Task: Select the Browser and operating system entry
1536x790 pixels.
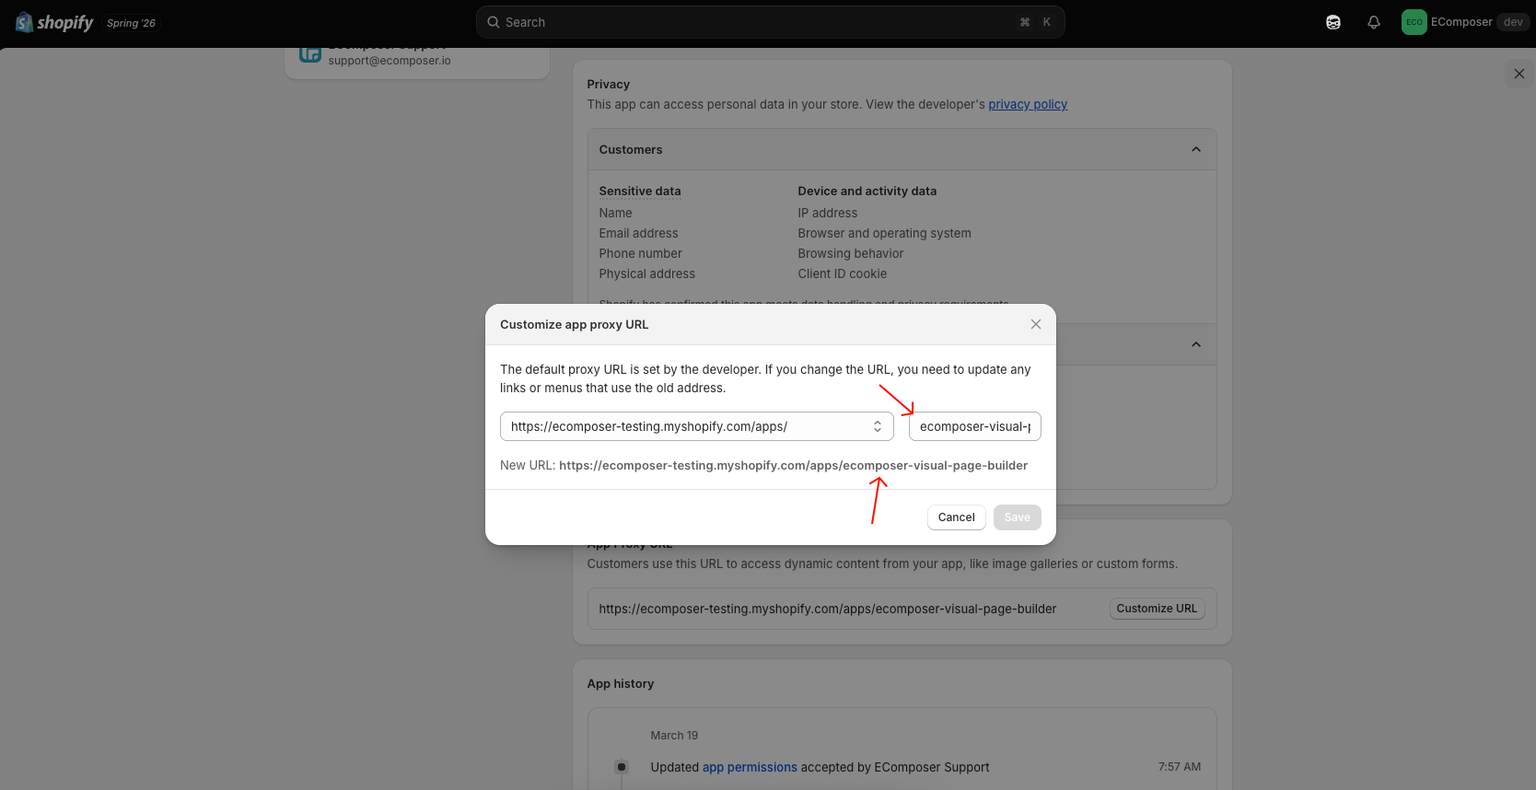Action: point(885,234)
